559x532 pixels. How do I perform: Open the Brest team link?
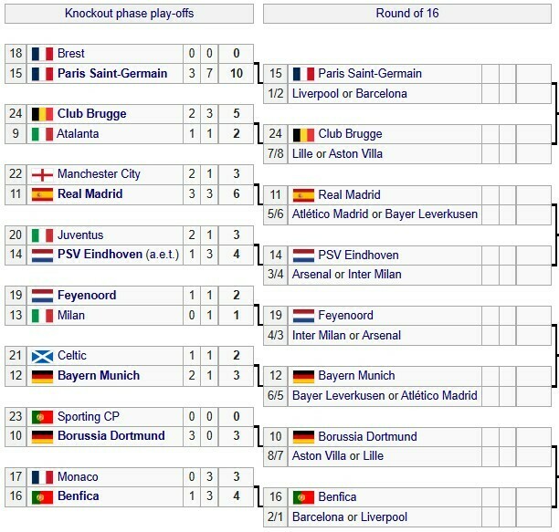click(70, 54)
